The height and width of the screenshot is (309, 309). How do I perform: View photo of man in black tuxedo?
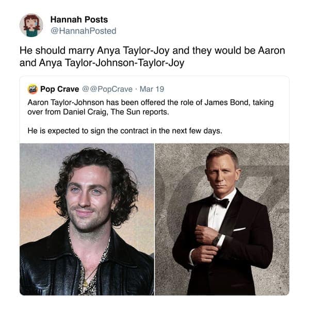click(x=222, y=219)
